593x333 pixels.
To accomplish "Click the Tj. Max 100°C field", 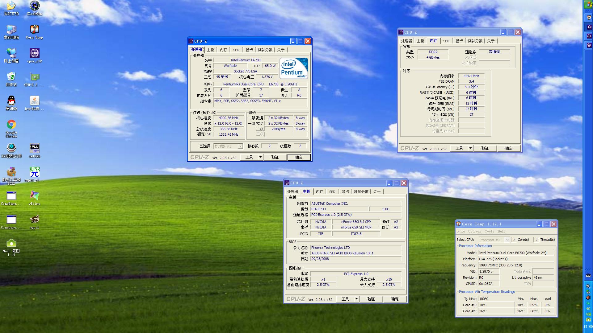I will point(496,299).
